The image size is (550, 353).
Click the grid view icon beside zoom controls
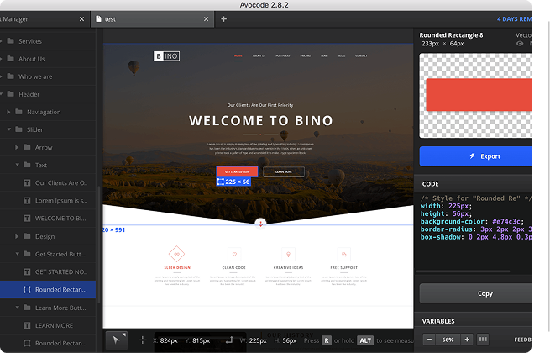click(x=483, y=340)
